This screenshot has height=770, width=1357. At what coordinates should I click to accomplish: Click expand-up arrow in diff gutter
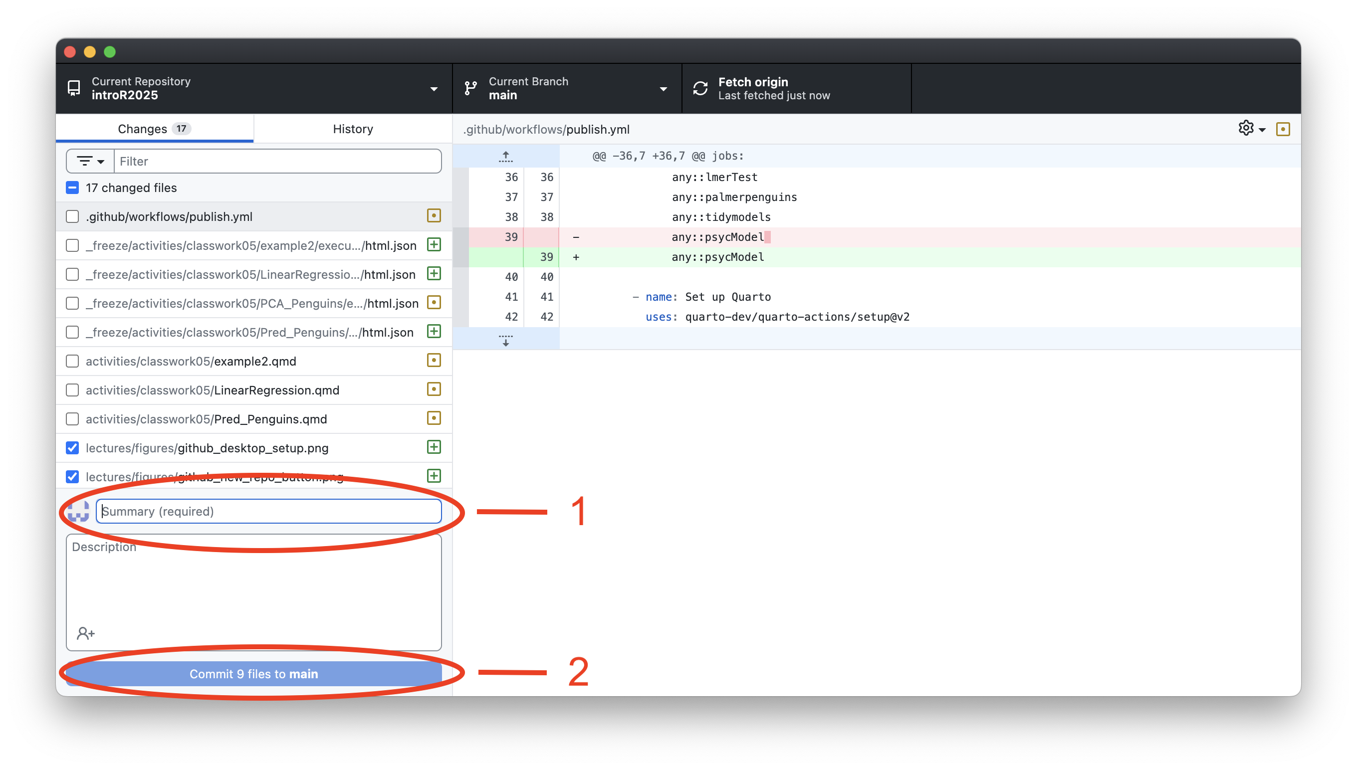point(505,156)
